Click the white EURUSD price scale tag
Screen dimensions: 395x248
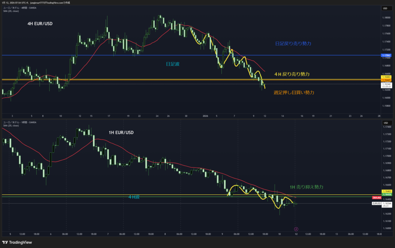pyautogui.click(x=387, y=203)
